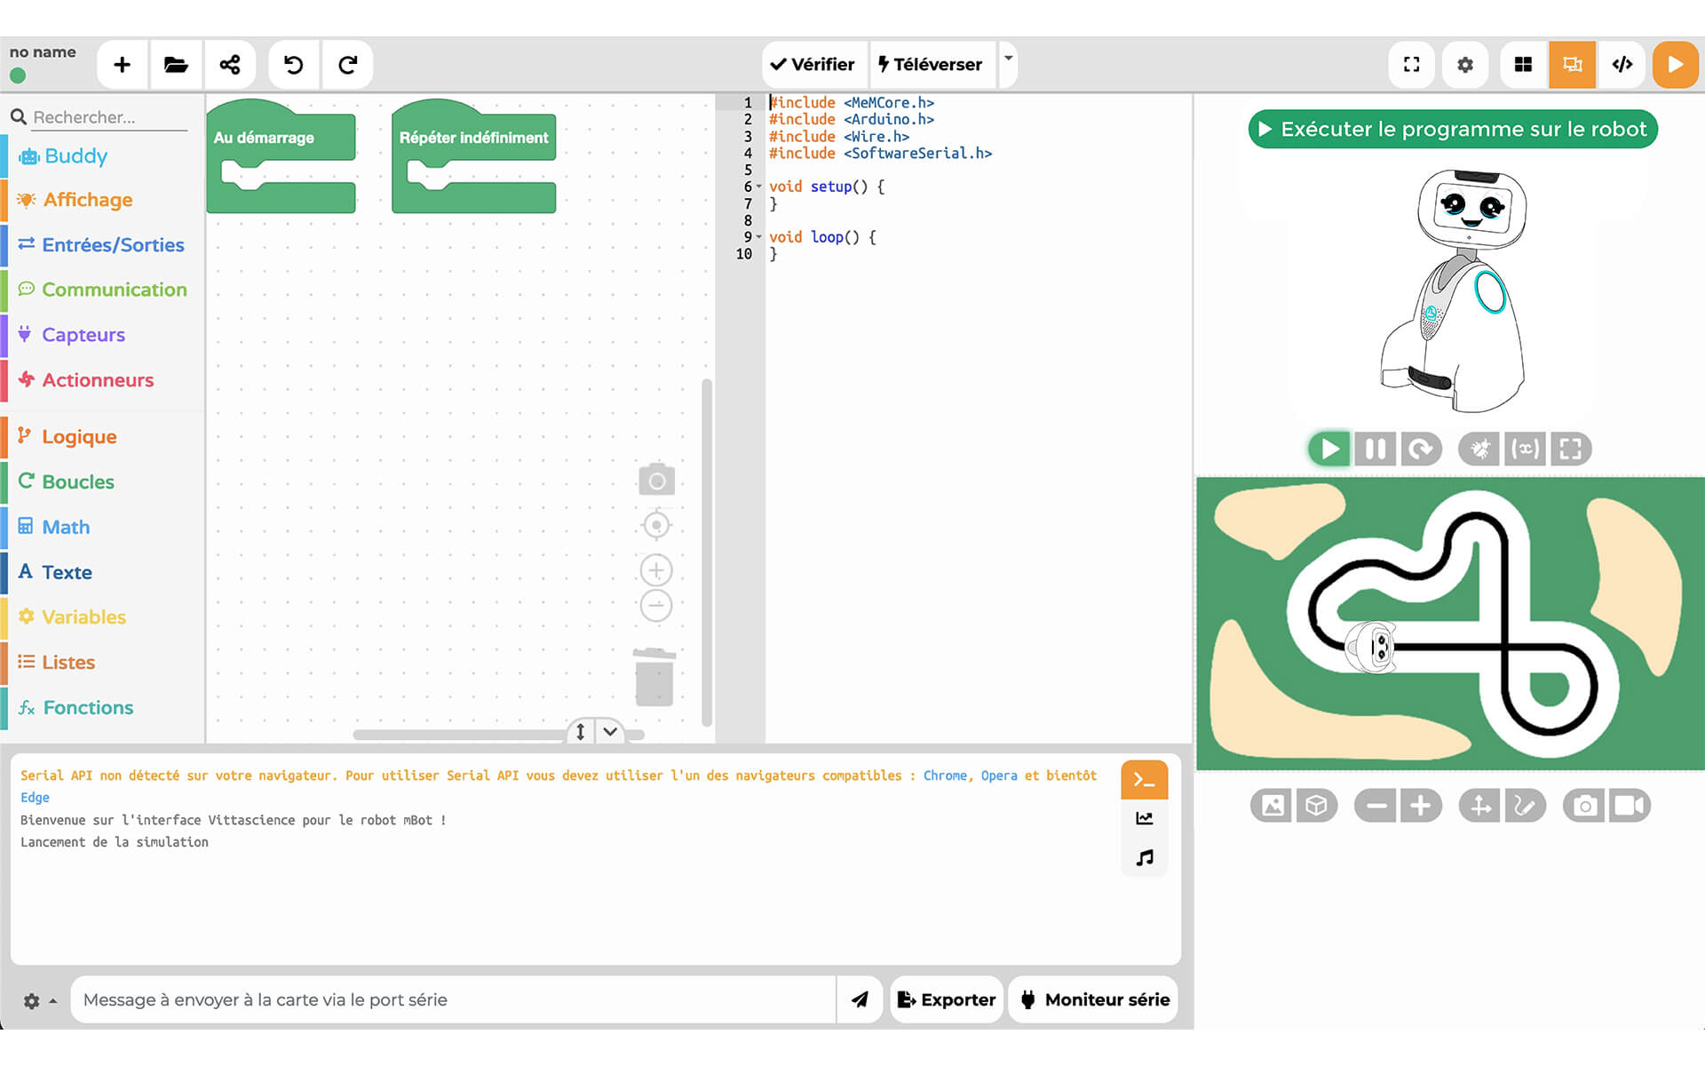Show the serial plotter chart icon
Image resolution: width=1705 pixels, height=1066 pixels.
1145,818
